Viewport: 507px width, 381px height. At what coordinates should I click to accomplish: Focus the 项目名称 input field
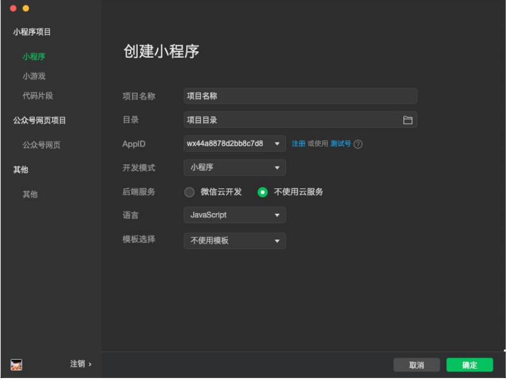(300, 96)
